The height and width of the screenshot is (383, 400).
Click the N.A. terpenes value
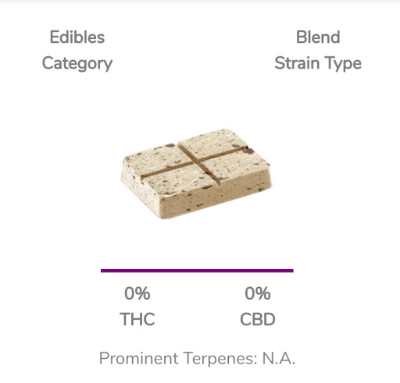pyautogui.click(x=279, y=358)
